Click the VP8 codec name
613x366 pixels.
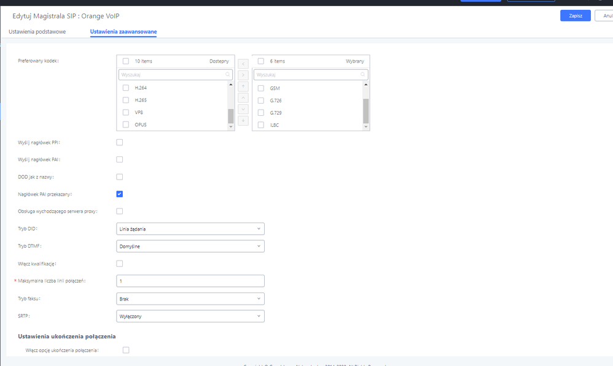point(139,112)
